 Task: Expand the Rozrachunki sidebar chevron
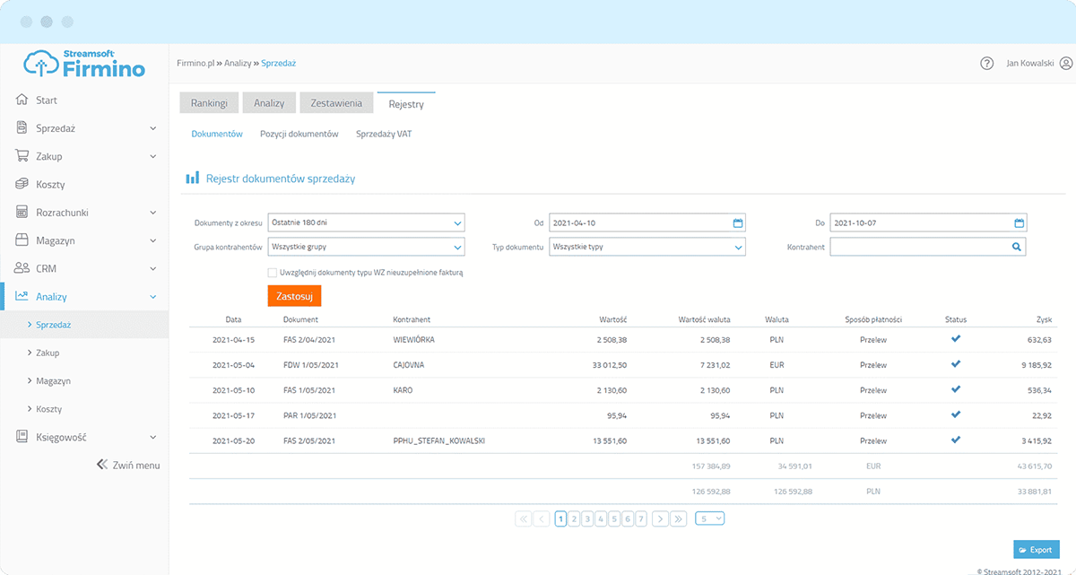[153, 213]
